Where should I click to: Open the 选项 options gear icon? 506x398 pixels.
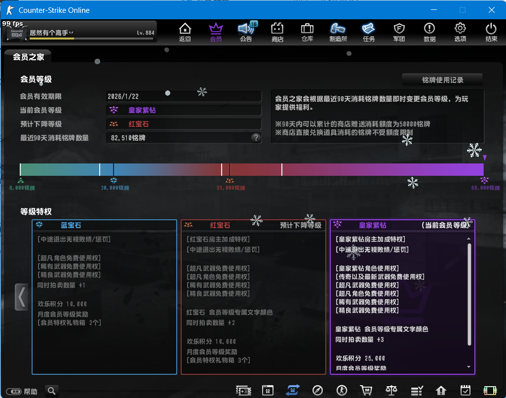pyautogui.click(x=460, y=32)
